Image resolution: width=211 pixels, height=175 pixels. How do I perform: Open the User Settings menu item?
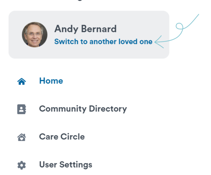pyautogui.click(x=55, y=165)
